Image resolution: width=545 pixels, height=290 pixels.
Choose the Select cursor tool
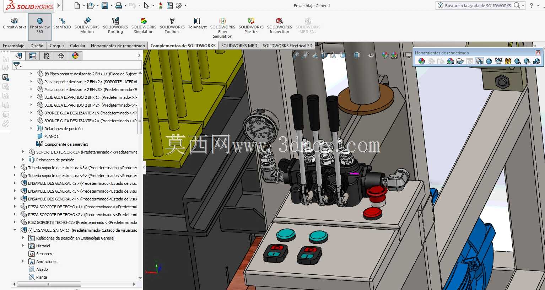point(146,6)
